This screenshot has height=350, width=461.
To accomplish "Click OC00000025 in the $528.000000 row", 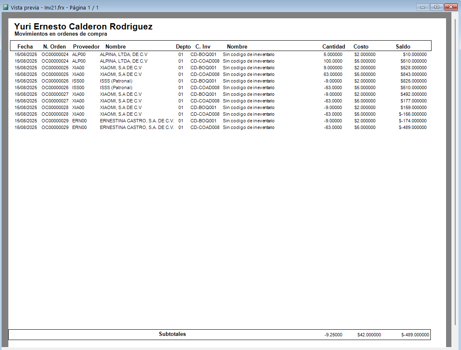I will [x=55, y=68].
